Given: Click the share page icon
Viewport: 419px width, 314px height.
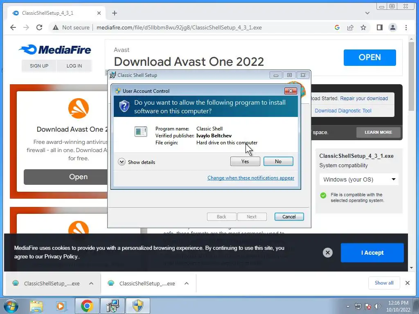Looking at the screenshot, I should [x=350, y=27].
